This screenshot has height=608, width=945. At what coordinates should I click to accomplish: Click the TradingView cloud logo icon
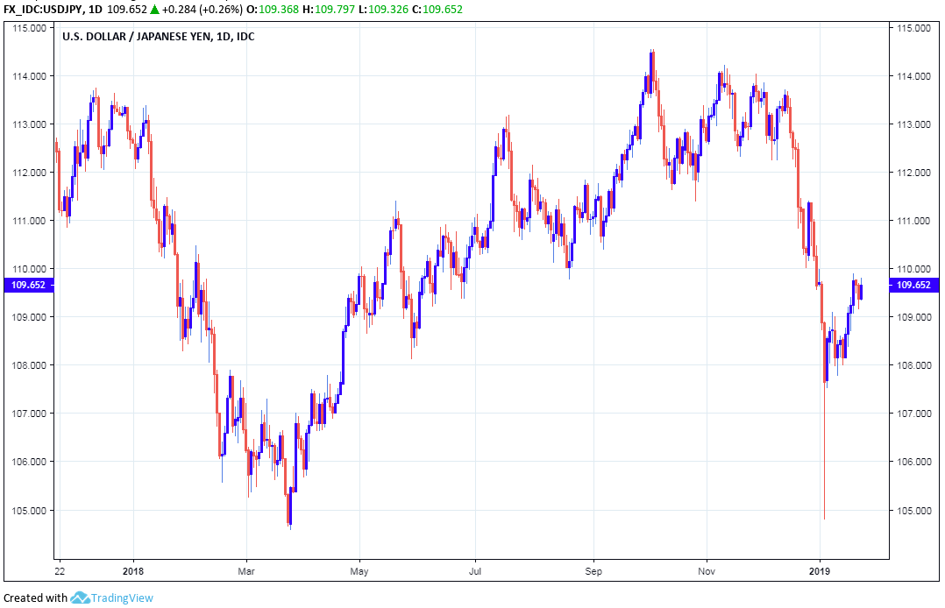81,597
